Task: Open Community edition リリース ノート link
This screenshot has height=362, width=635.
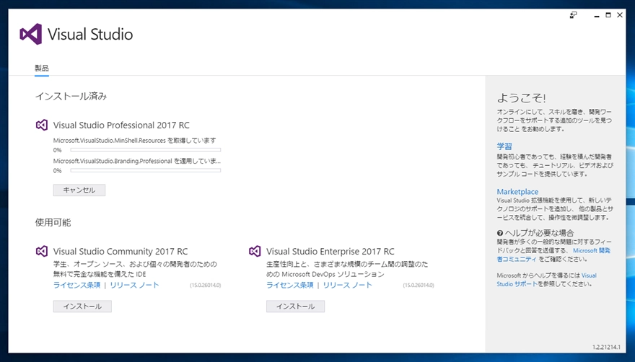Action: tap(134, 285)
